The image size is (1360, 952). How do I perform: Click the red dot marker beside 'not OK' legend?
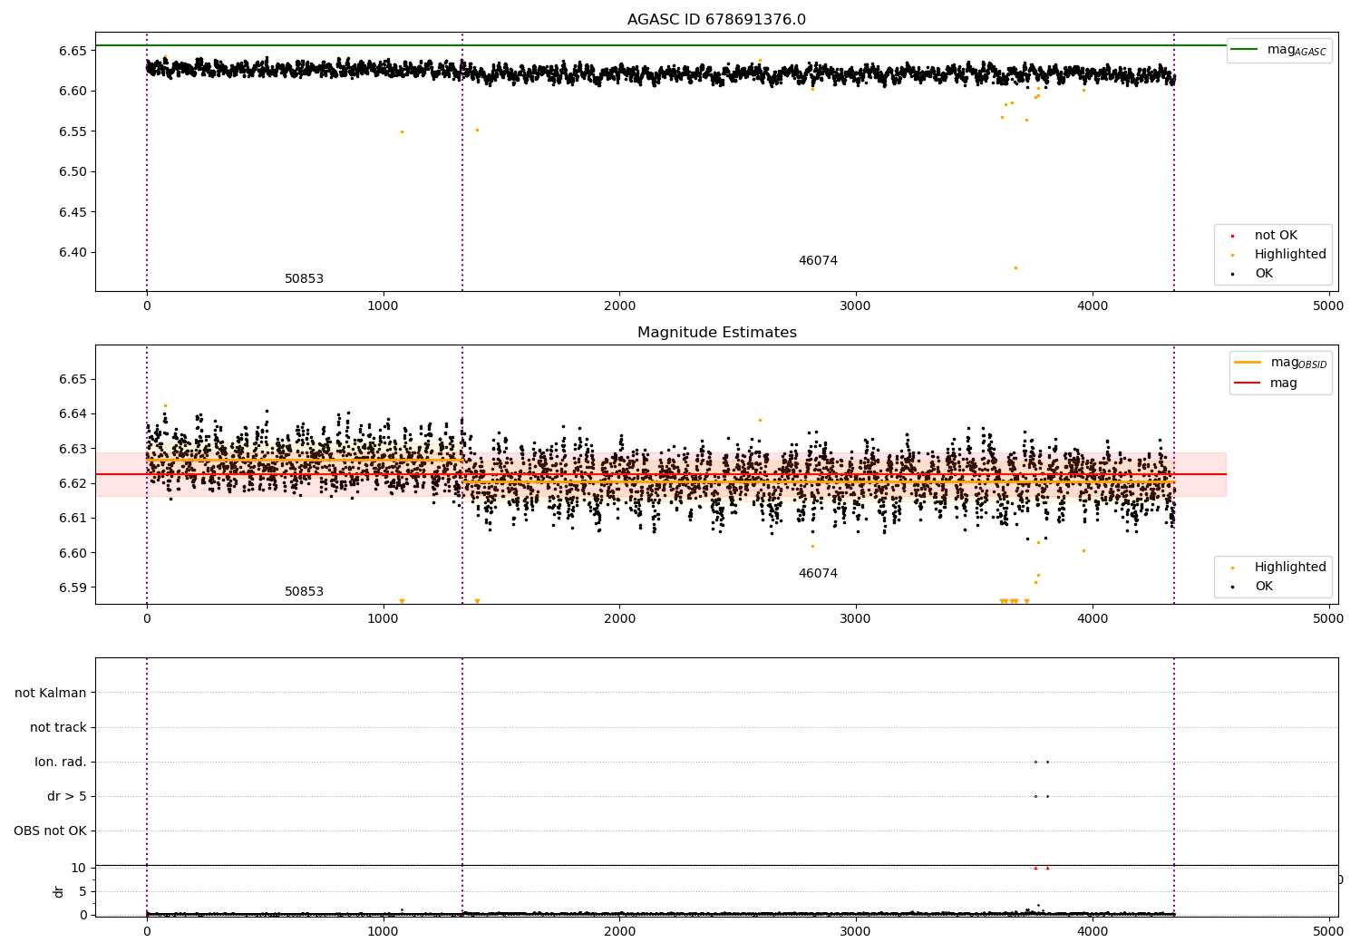coord(1232,236)
